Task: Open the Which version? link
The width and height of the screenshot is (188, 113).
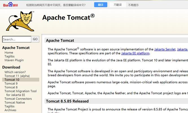Action: (15, 72)
